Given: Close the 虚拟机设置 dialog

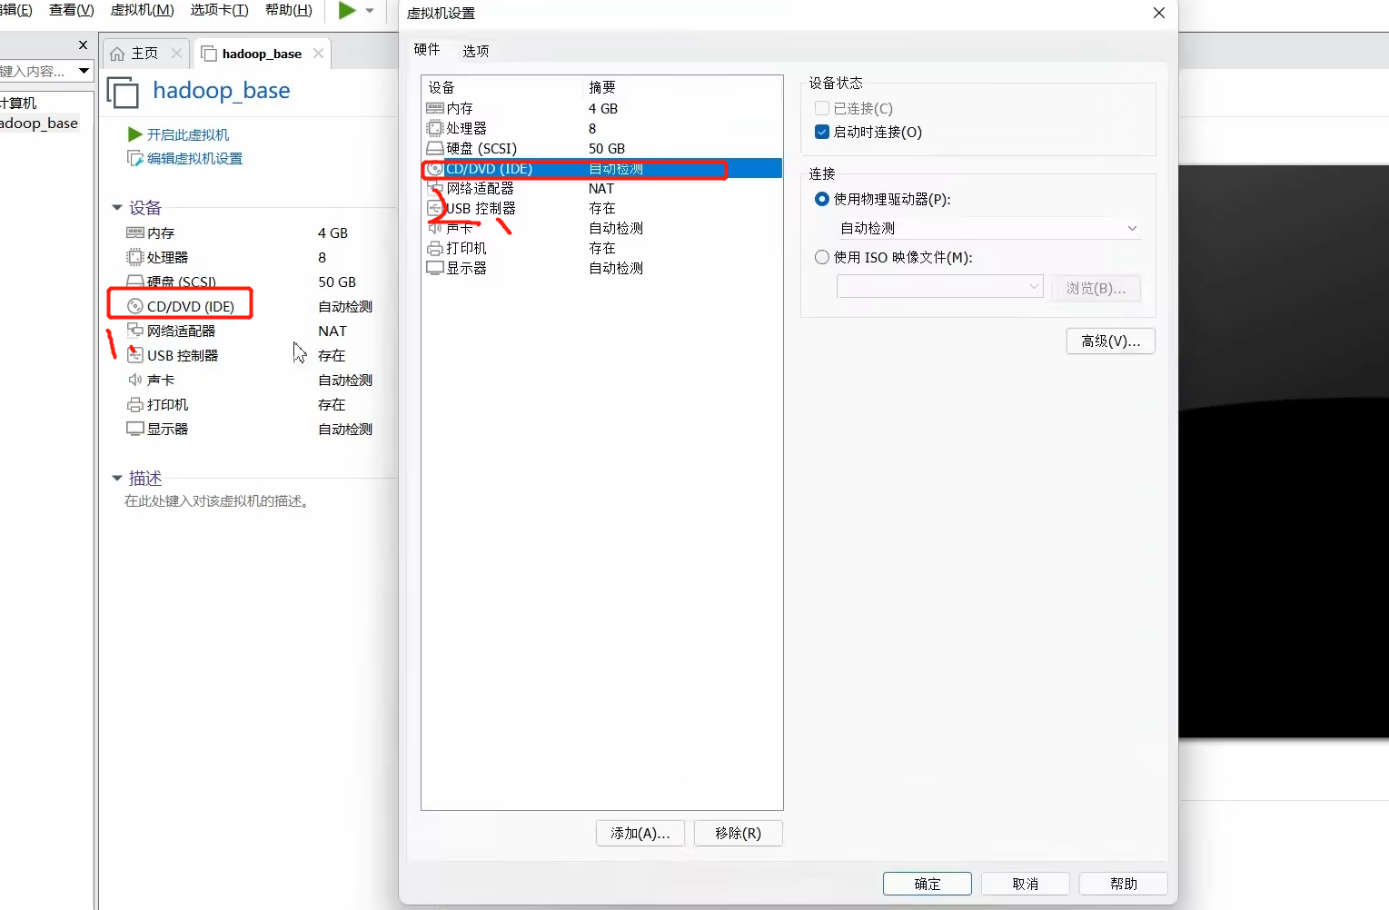Looking at the screenshot, I should pos(1158,13).
